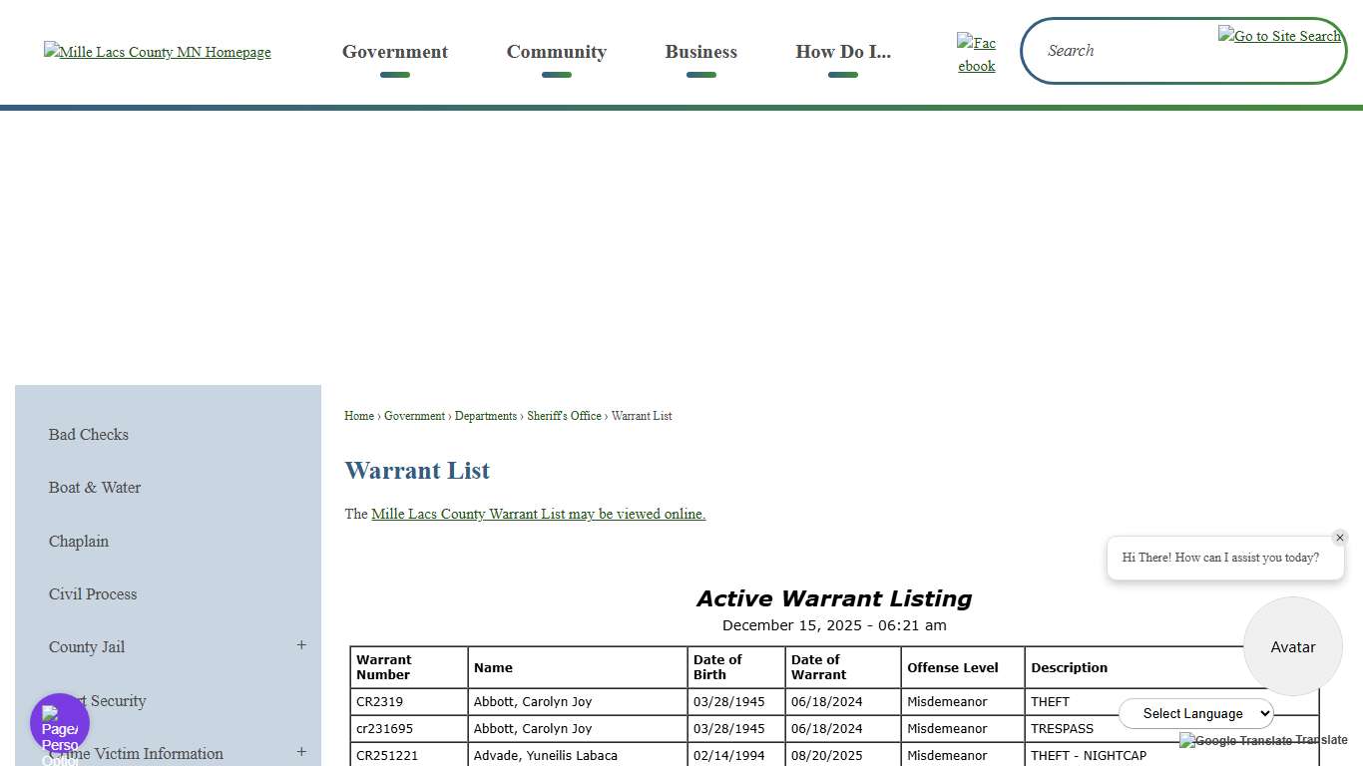Open the chatbot Avatar icon

1292,646
